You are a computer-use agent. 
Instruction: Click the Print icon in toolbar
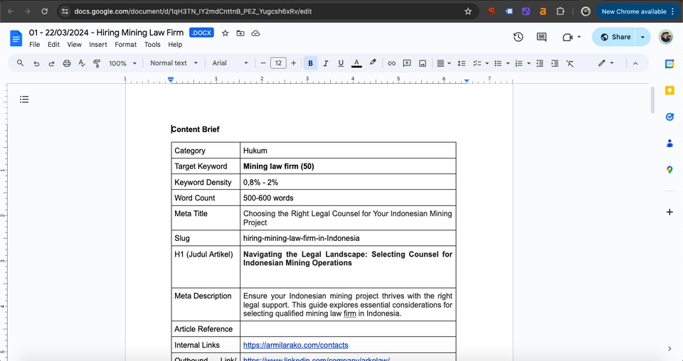pos(67,63)
